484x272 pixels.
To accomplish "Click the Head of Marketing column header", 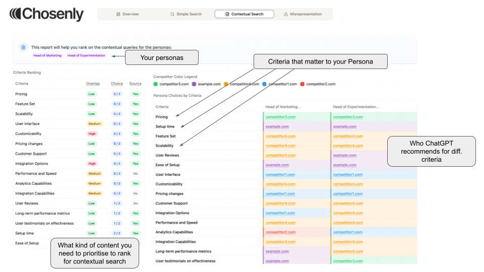I will click(x=283, y=107).
